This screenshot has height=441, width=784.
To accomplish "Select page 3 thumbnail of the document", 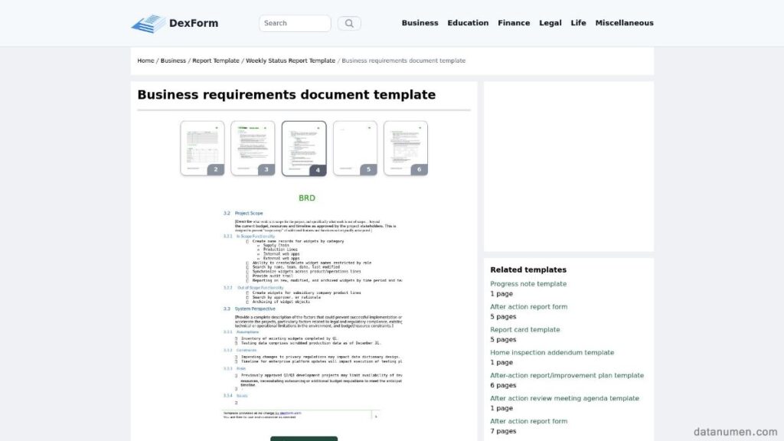I will (253, 147).
